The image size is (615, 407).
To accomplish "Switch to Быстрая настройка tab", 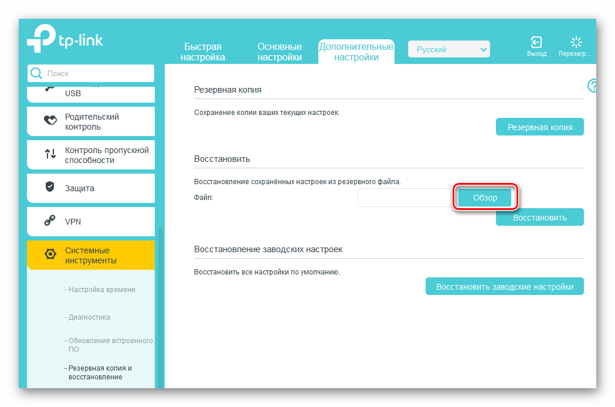I will 203,52.
